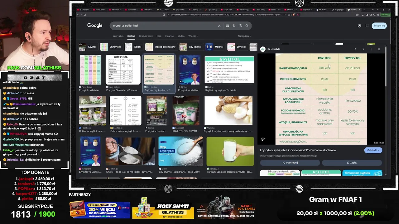Expand the Narzędzia tools dropdown
Image resolution: width=399 pixels, height=224 pixels.
(x=244, y=36)
